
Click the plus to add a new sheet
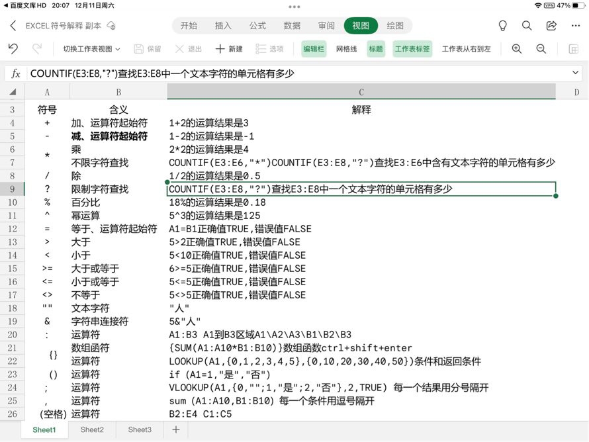[175, 429]
